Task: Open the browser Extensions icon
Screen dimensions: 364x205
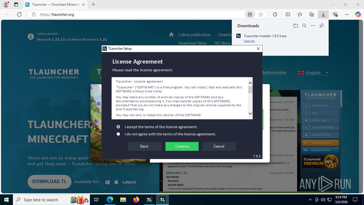Action: pos(275,14)
